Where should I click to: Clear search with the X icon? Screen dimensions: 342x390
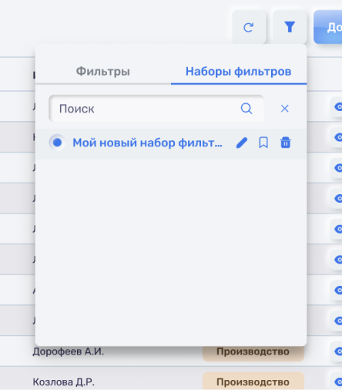[x=285, y=109]
